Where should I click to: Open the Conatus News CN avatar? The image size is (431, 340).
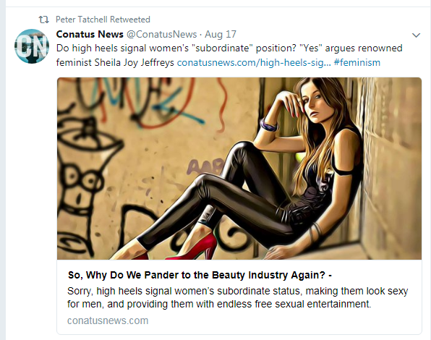tap(32, 46)
